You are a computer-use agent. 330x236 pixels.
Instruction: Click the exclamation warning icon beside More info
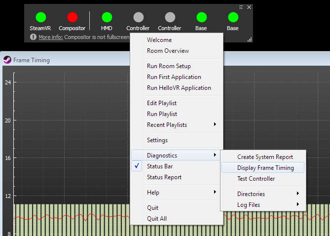point(33,37)
